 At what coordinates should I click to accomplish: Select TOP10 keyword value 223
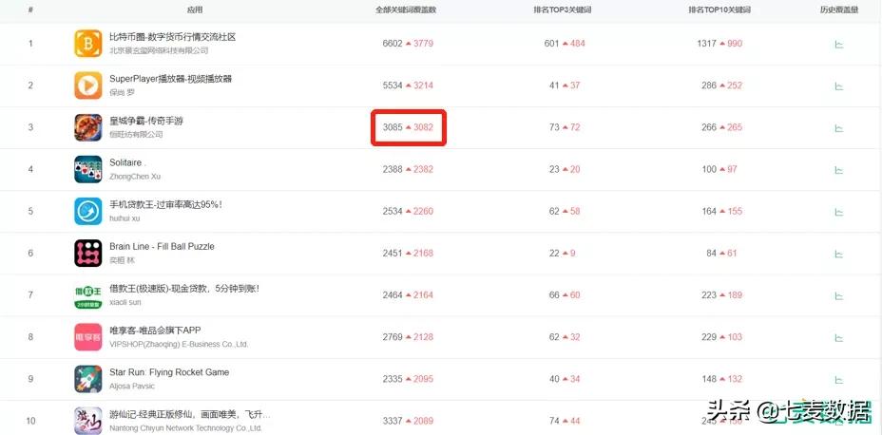coord(709,295)
